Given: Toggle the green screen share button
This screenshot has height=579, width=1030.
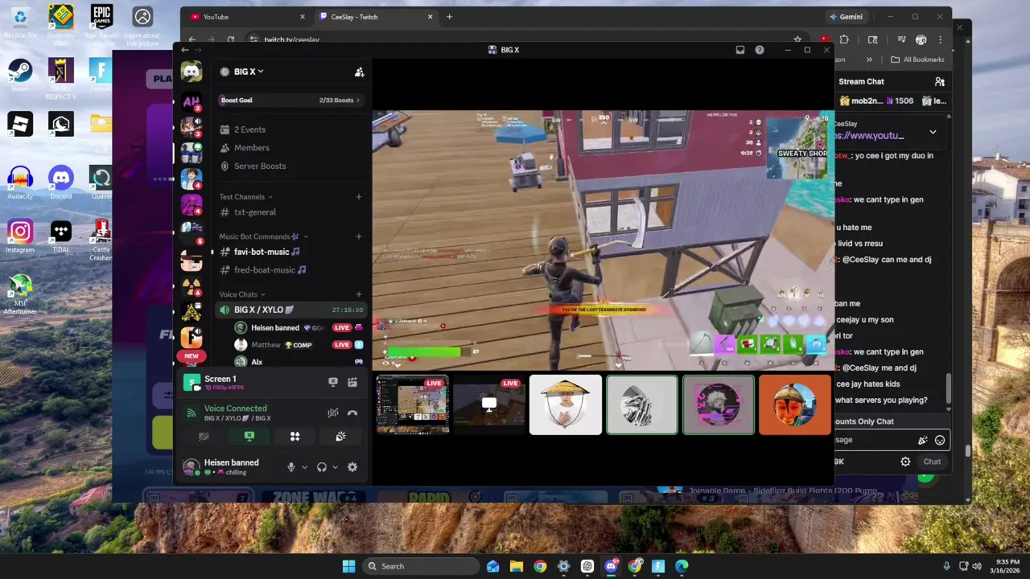Looking at the screenshot, I should (x=249, y=436).
